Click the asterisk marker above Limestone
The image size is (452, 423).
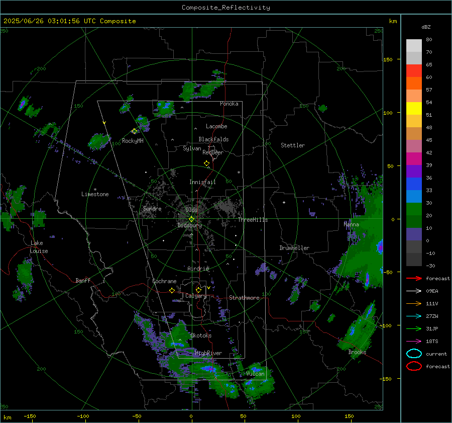[x=95, y=190]
